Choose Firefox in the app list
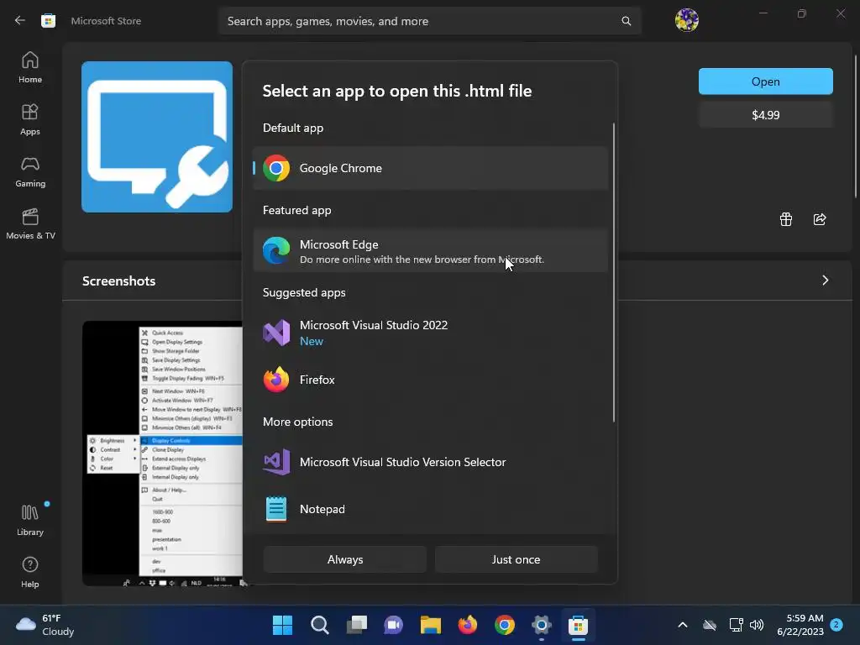This screenshot has width=860, height=645. (x=431, y=380)
